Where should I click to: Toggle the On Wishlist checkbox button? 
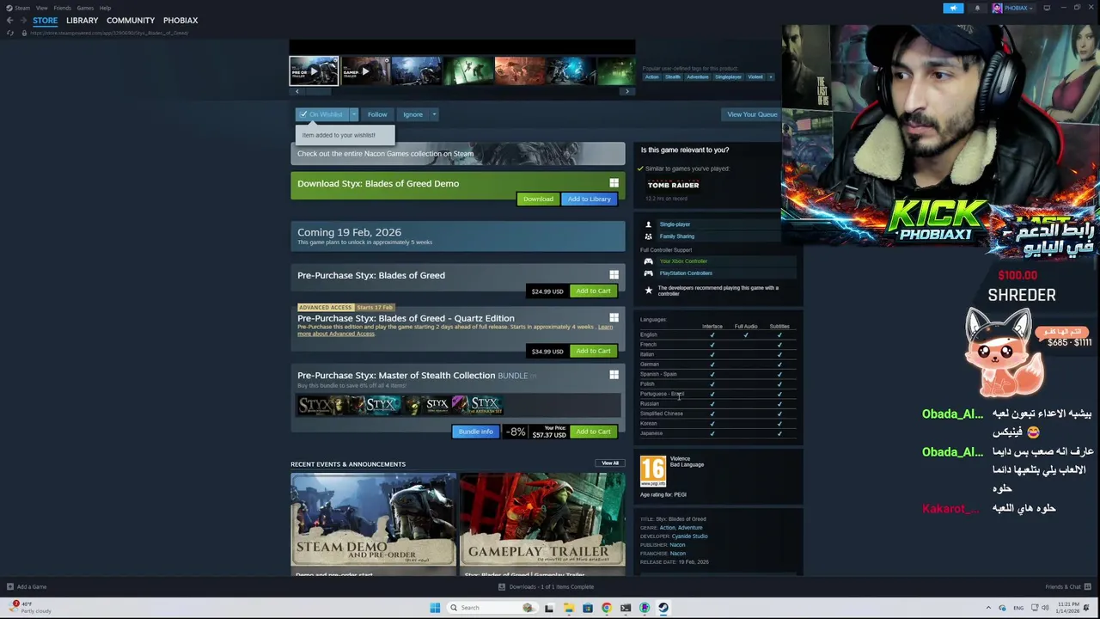pos(321,114)
